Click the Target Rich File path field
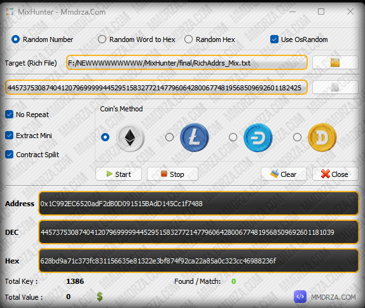The image size is (365, 308). 187,62
